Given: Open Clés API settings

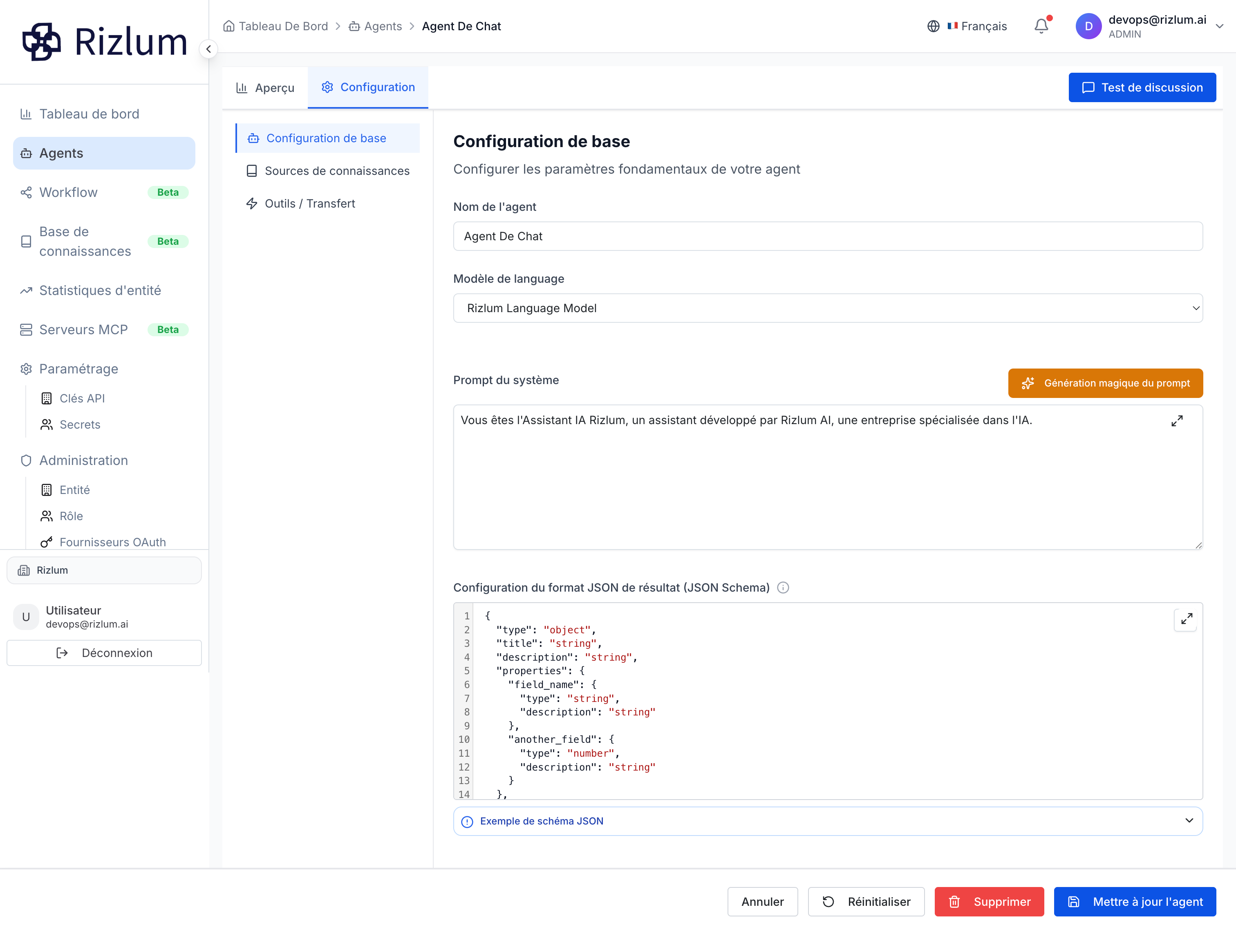Looking at the screenshot, I should 82,399.
